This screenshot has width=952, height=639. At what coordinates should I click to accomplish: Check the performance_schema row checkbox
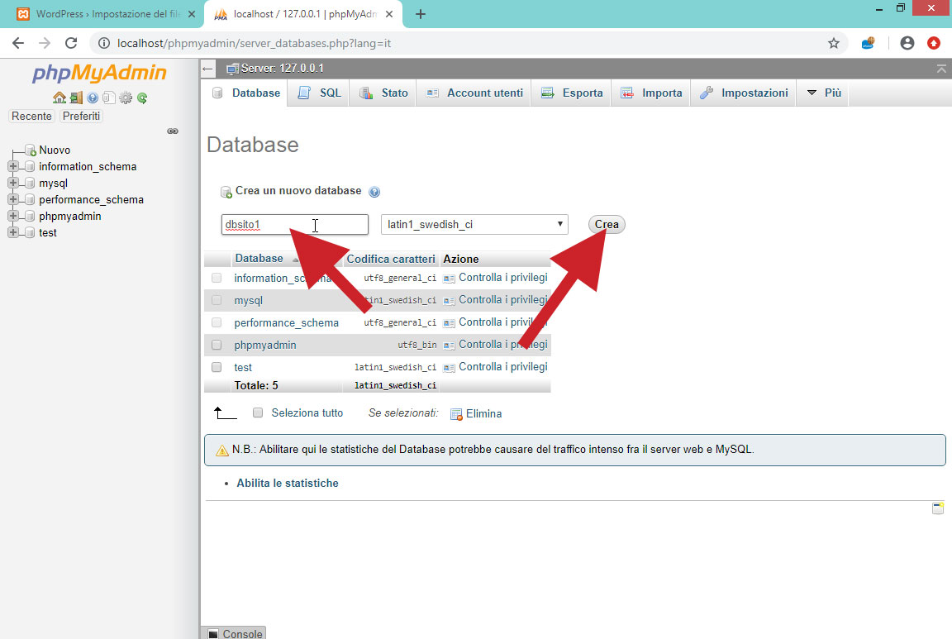point(217,322)
